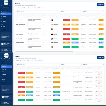Open status dropdown for Client Presentation

pos(75,34)
